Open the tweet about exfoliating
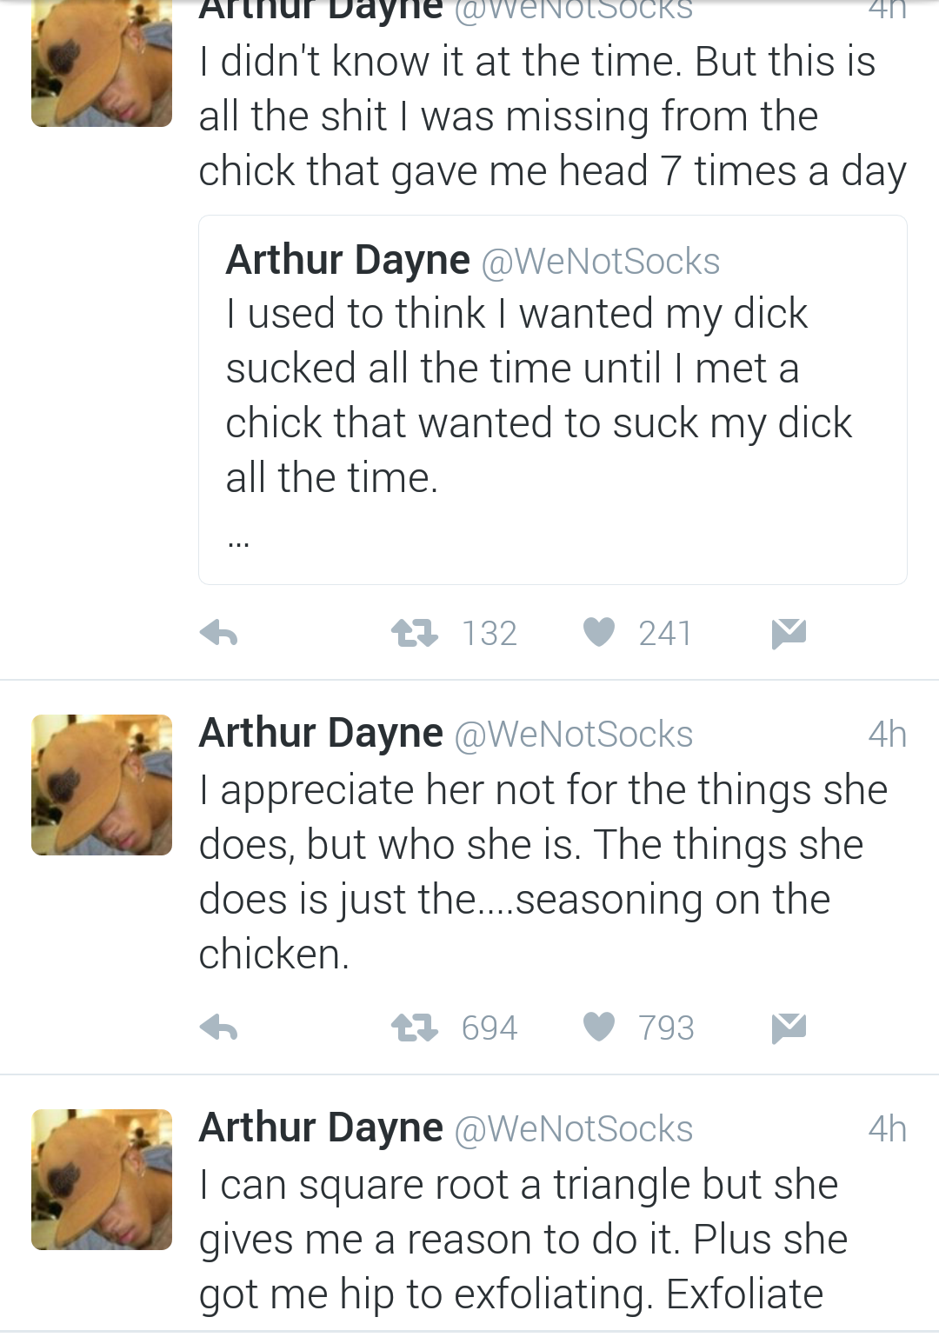Viewport: 939px width, 1337px height. [523, 1239]
